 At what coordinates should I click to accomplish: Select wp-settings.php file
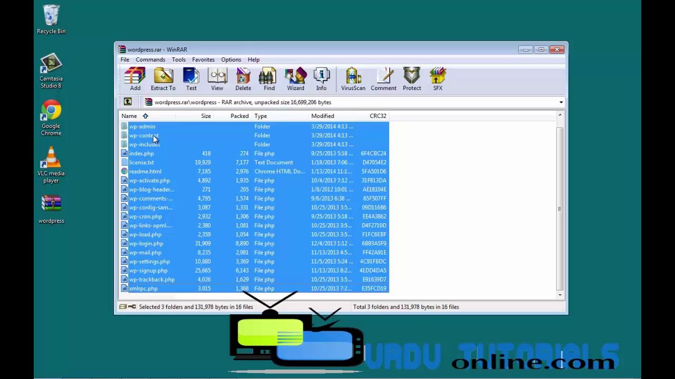click(x=254, y=261)
